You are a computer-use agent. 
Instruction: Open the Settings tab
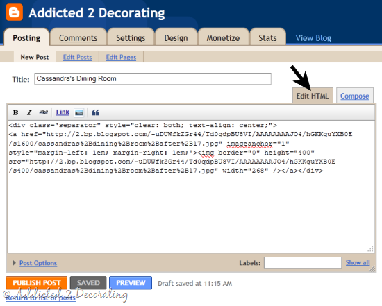coord(131,38)
